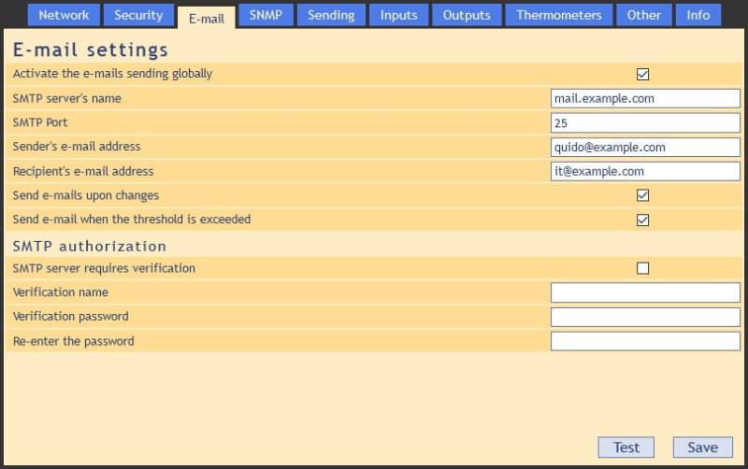The width and height of the screenshot is (748, 469).
Task: Open the Info tab
Action: 698,15
